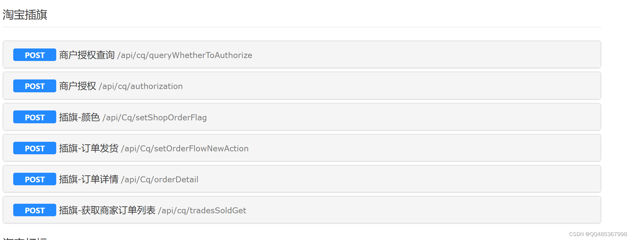Open the /api/Cq/setOrderFlowNewAction path

pos(185,149)
